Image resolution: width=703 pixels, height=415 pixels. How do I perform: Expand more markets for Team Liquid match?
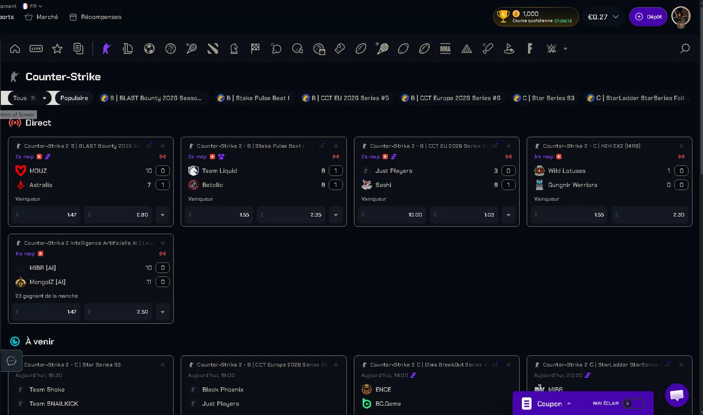click(335, 215)
